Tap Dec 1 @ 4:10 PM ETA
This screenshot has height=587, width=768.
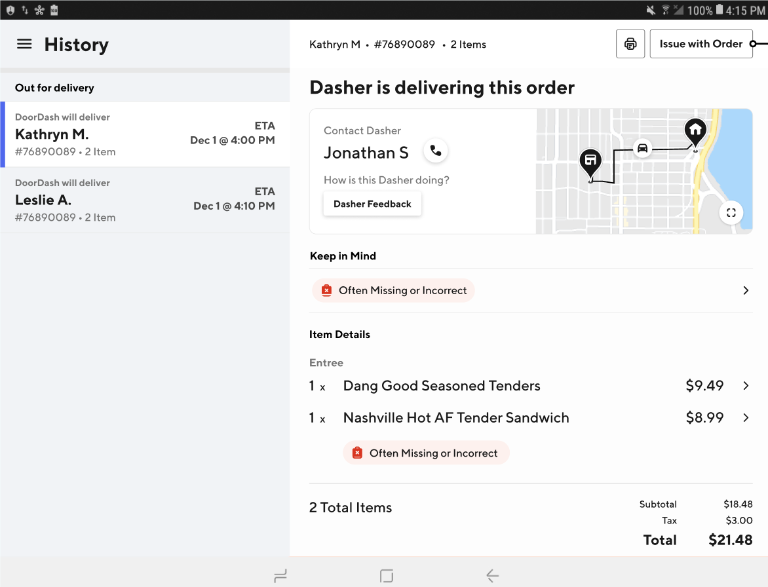coord(234,206)
